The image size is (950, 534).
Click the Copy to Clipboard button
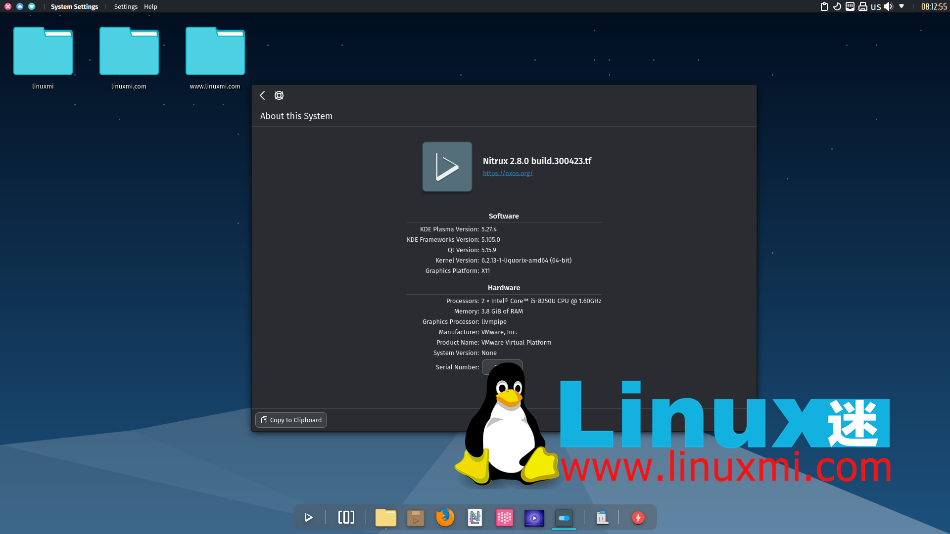291,420
